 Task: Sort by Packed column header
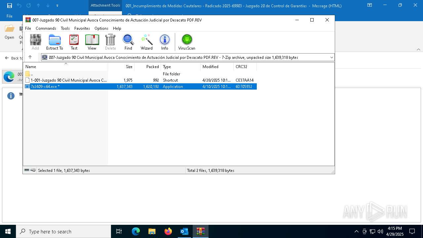[x=147, y=66]
